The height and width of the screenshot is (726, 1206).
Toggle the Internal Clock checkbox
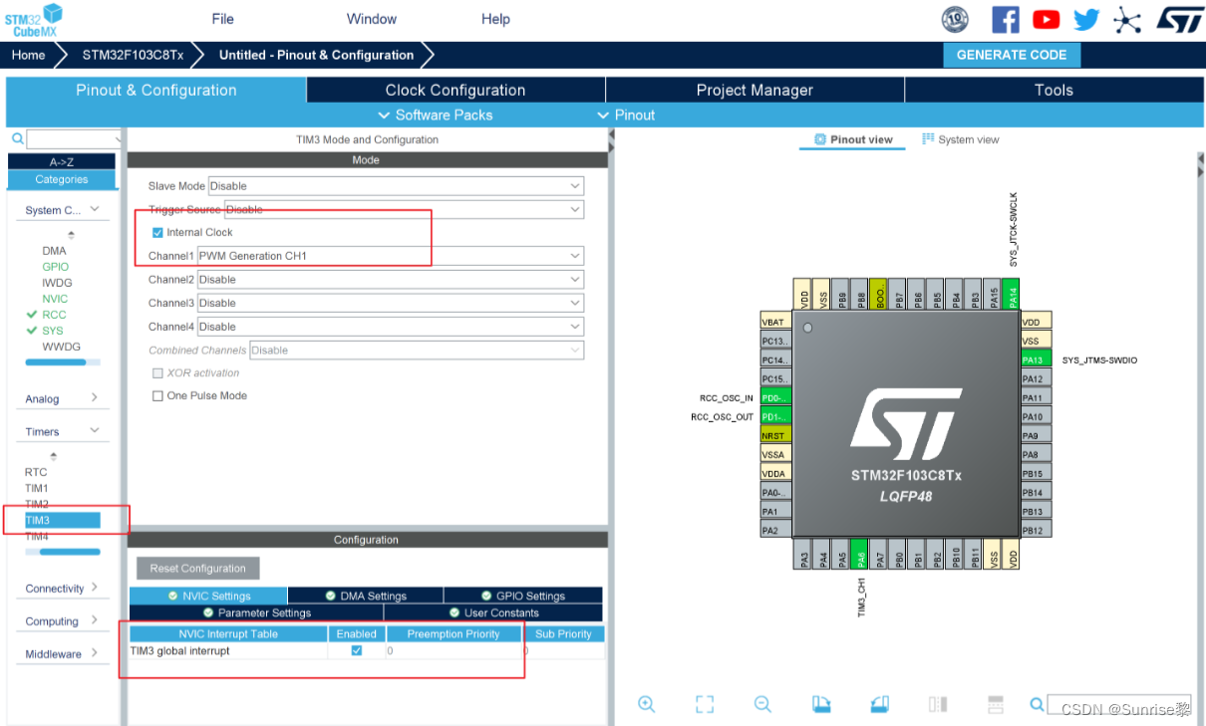pos(157,232)
